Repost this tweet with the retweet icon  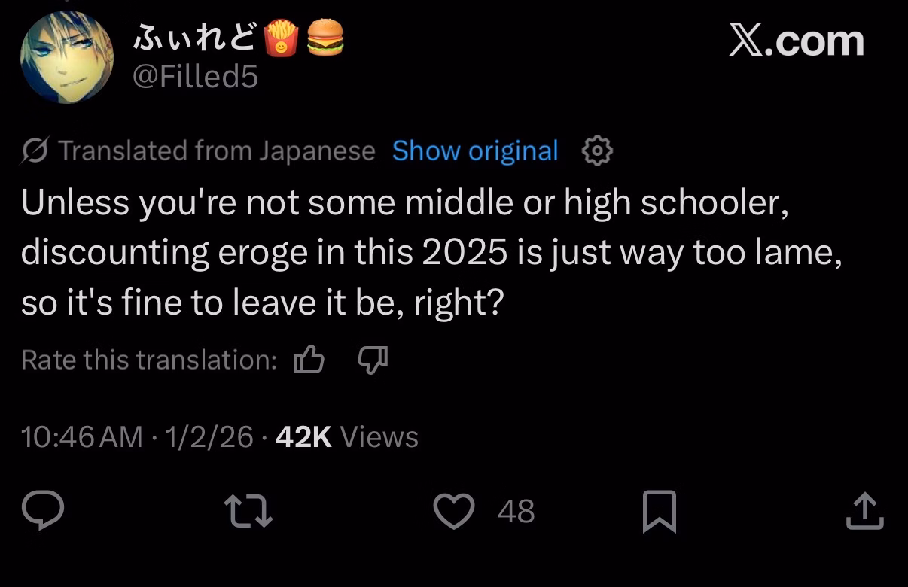pos(249,512)
